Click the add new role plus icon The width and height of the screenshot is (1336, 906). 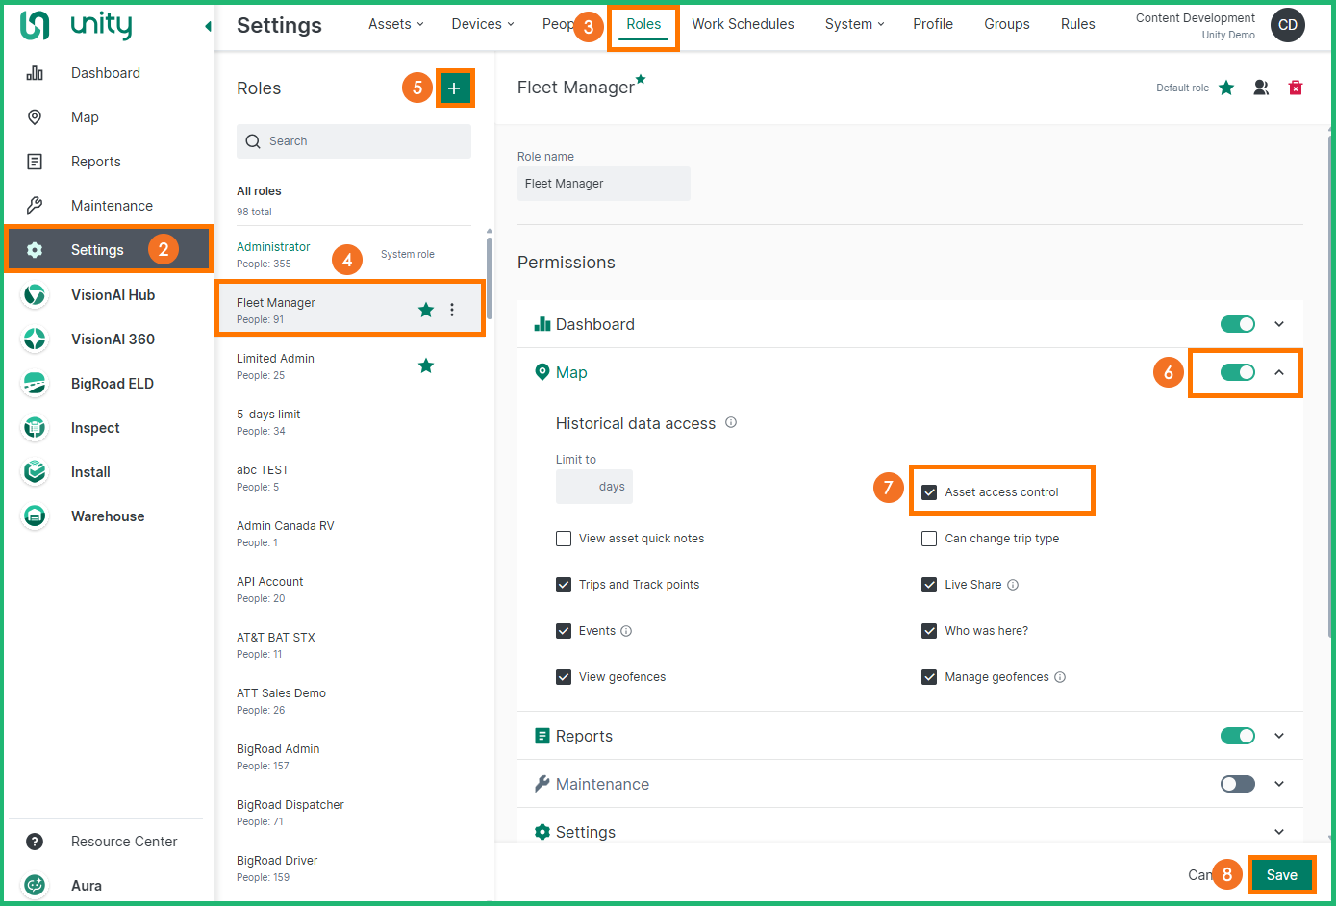[454, 88]
